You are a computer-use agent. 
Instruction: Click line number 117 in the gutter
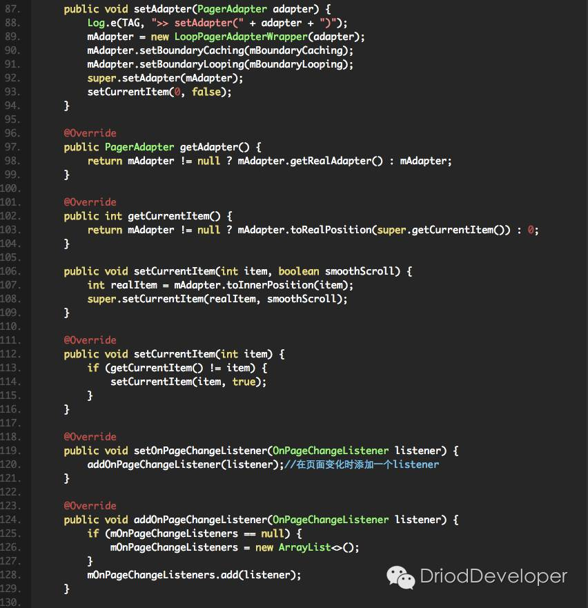[10, 423]
